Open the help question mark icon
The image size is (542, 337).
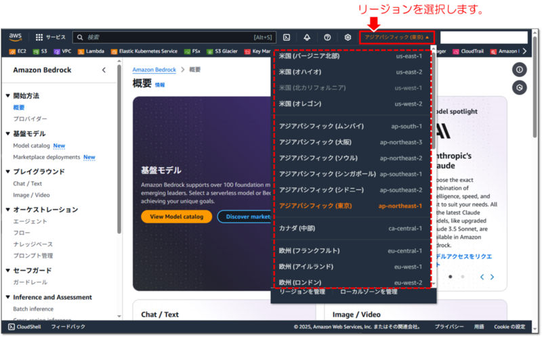point(327,37)
